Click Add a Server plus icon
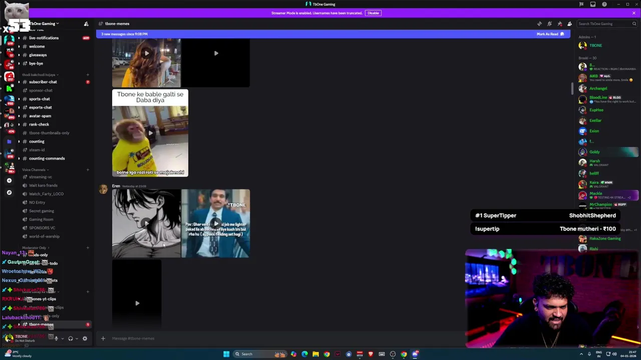This screenshot has width=641, height=360. click(x=9, y=180)
